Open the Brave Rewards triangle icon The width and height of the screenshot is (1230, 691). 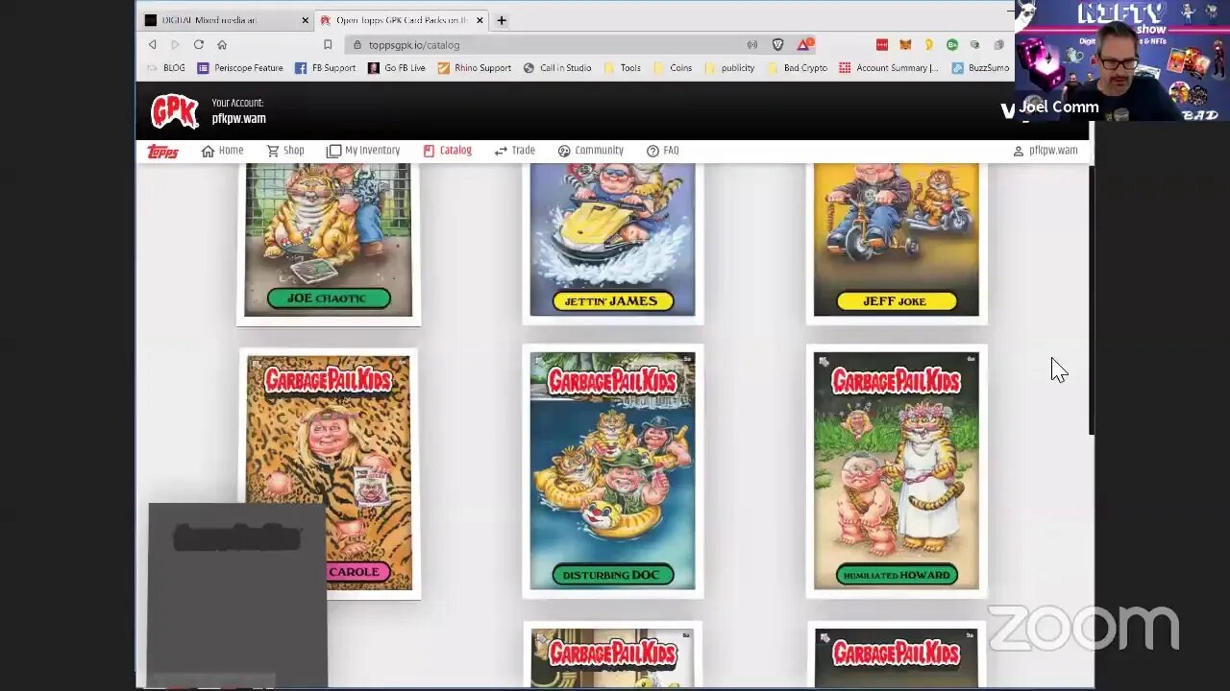pyautogui.click(x=804, y=44)
